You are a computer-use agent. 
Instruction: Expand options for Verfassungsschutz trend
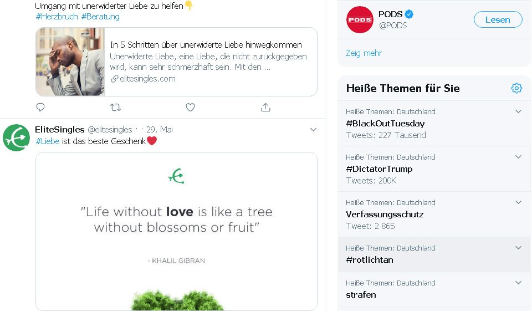pyautogui.click(x=518, y=202)
